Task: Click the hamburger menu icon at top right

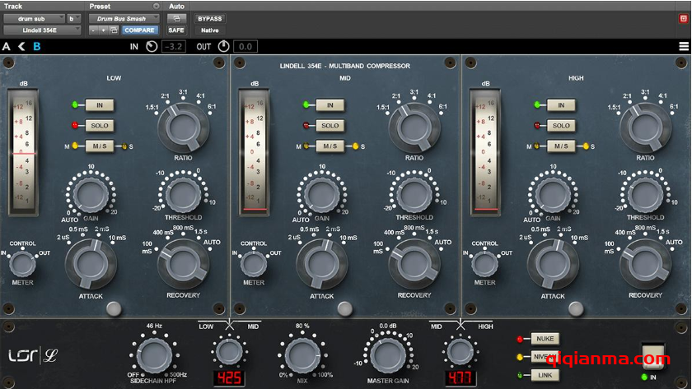Action: (683, 47)
